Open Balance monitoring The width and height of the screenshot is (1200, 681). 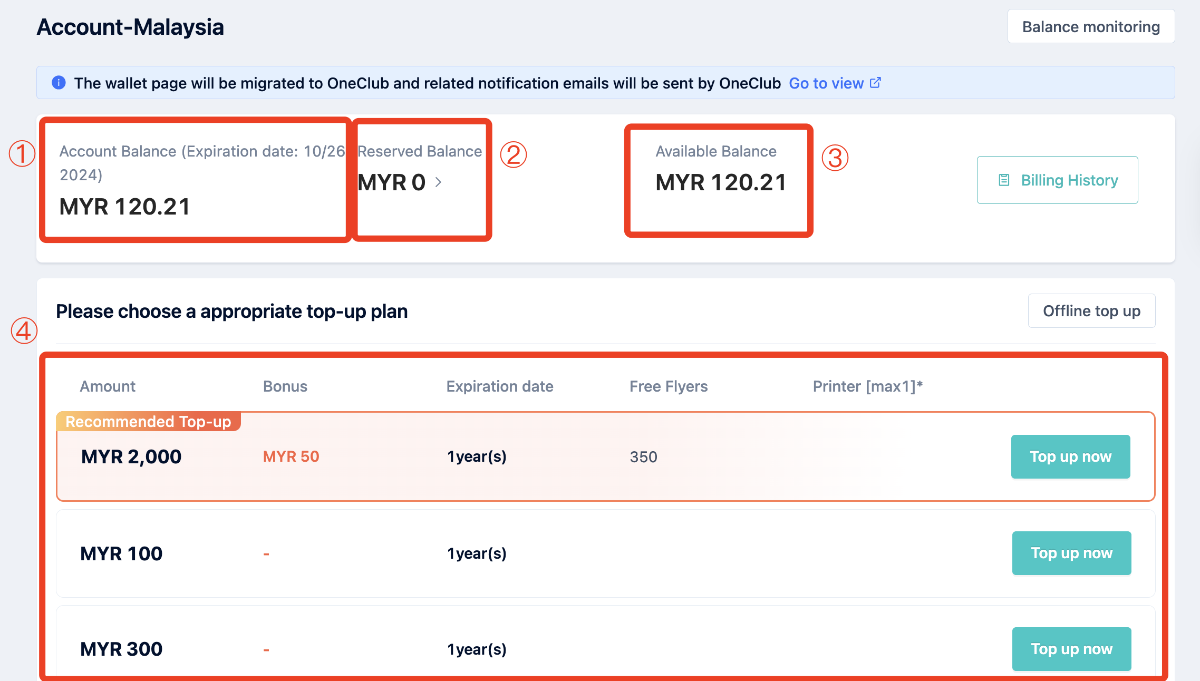pos(1091,26)
